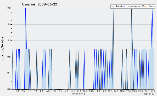Screen dimensions: 157x96
Task: Click the 'CC BY-SA 3.0' license text
Action: click(x=149, y=94)
